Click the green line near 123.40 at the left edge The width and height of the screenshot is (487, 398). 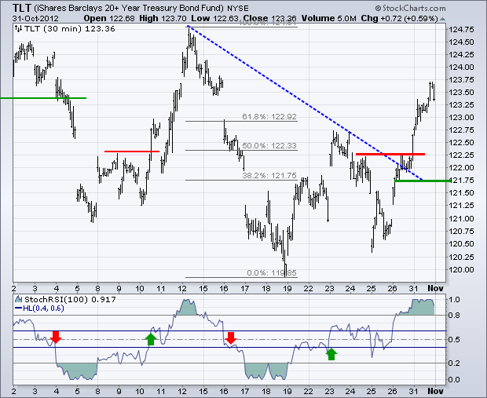click(x=43, y=98)
